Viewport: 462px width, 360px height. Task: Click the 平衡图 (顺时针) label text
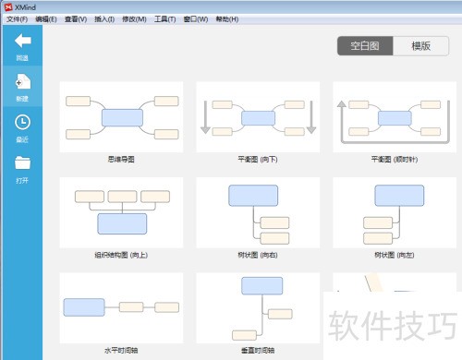click(395, 160)
